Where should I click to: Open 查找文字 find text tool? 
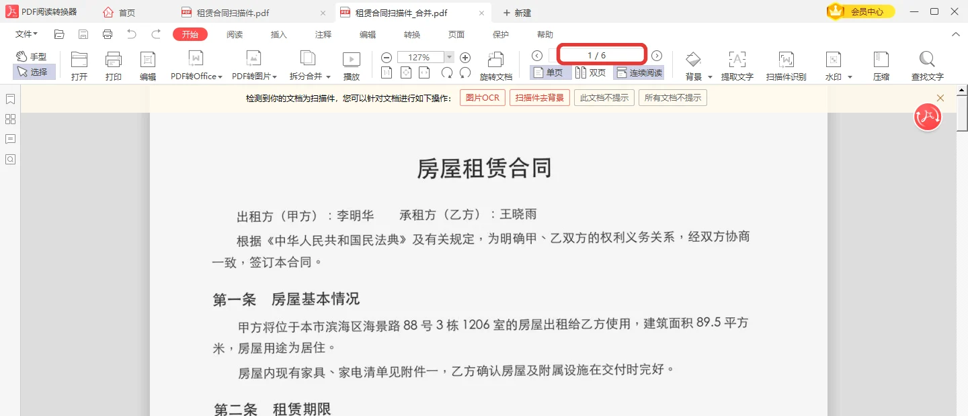coord(928,66)
